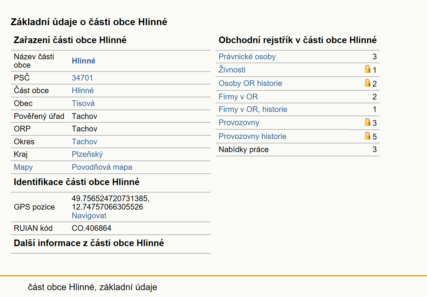The height and width of the screenshot is (297, 427).
Task: Follow the Firmy v OR link
Action: tap(238, 97)
